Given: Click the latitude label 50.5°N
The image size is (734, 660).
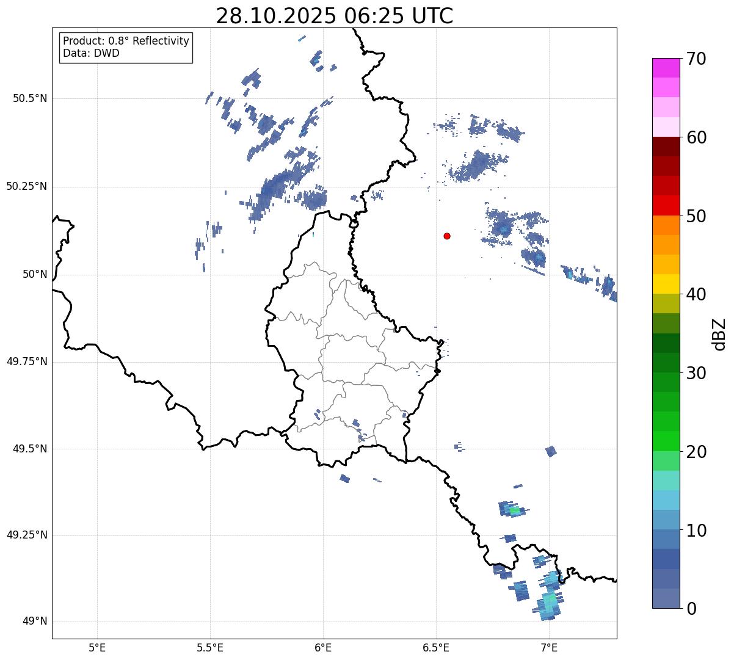Looking at the screenshot, I should [x=30, y=98].
